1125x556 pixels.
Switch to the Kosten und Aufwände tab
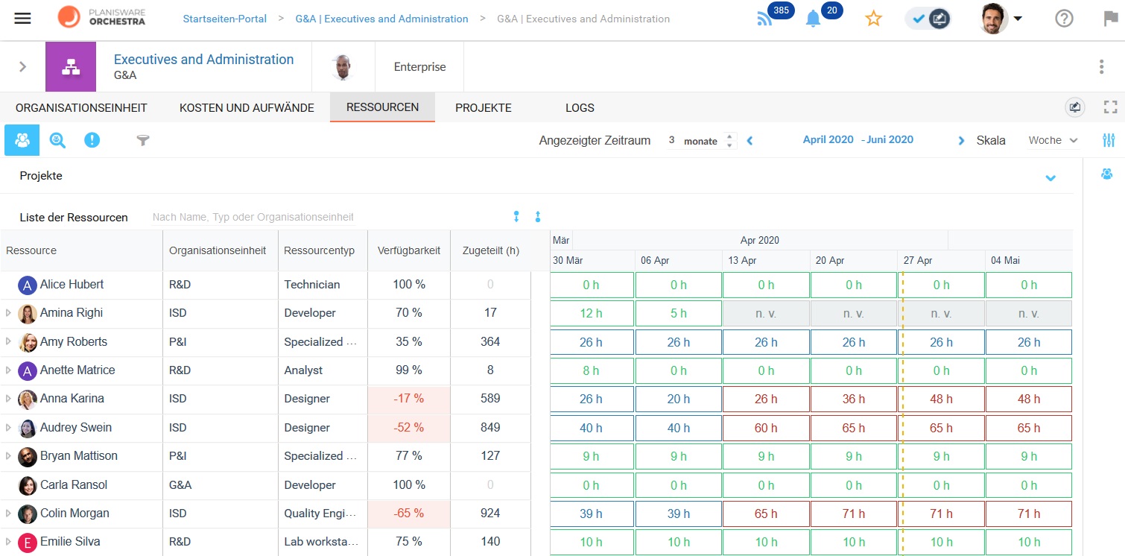[x=247, y=107]
